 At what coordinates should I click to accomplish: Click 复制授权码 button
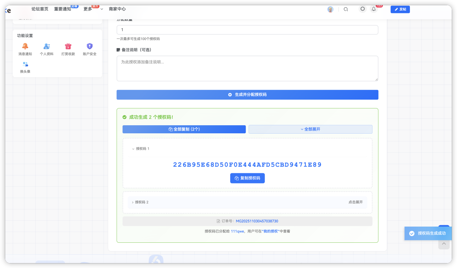pyautogui.click(x=247, y=178)
